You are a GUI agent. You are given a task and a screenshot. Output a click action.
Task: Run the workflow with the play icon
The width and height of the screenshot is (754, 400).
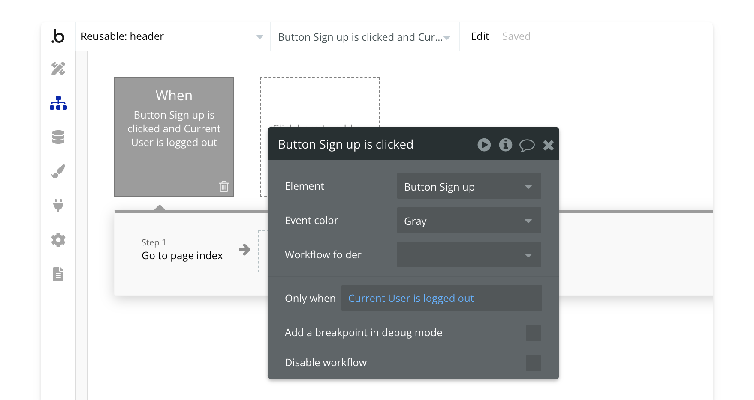484,145
